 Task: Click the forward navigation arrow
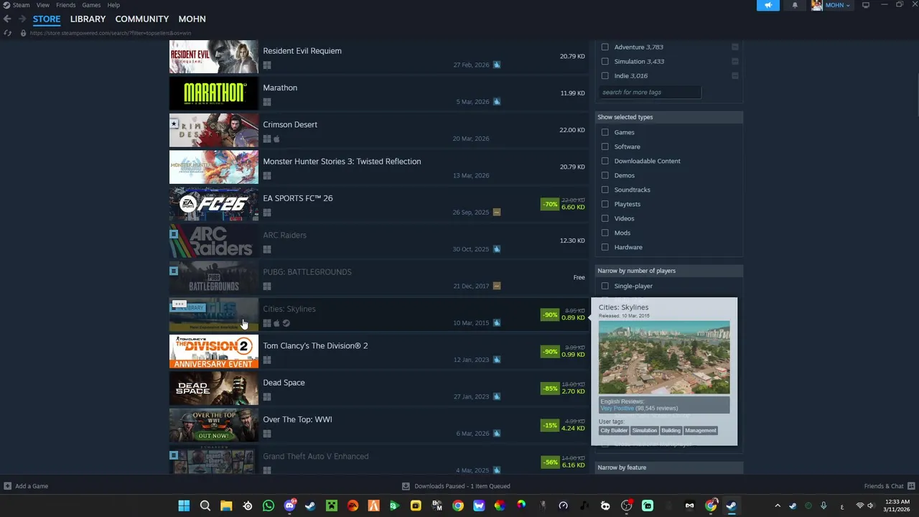22,19
